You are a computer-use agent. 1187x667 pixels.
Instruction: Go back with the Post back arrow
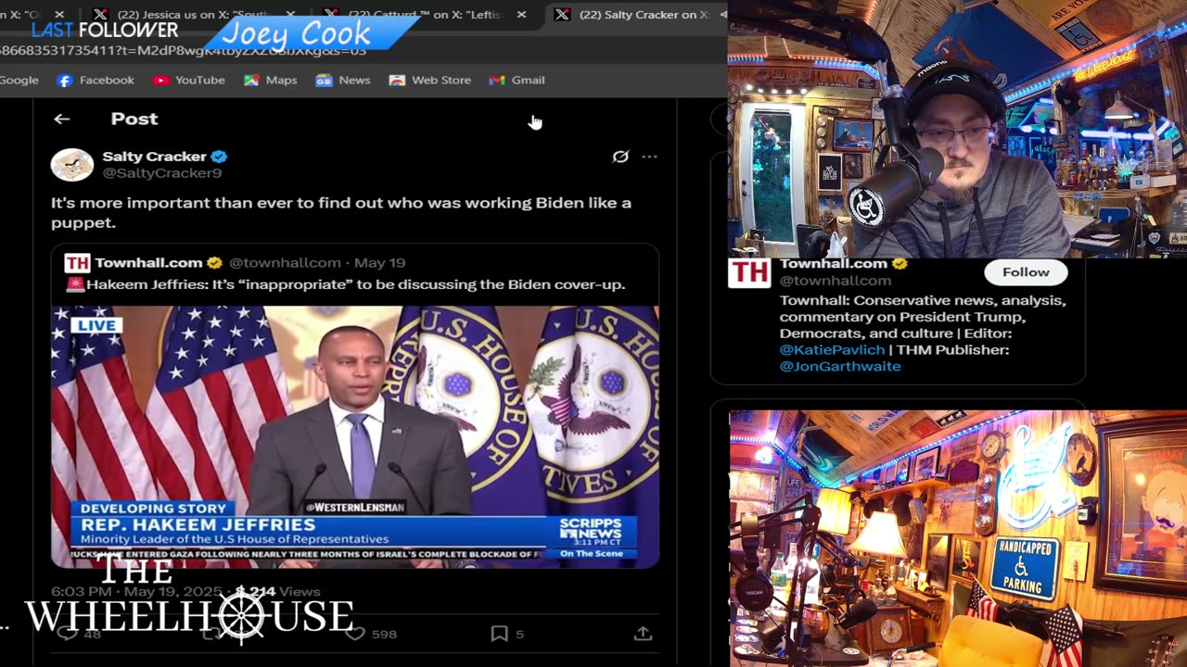tap(61, 119)
